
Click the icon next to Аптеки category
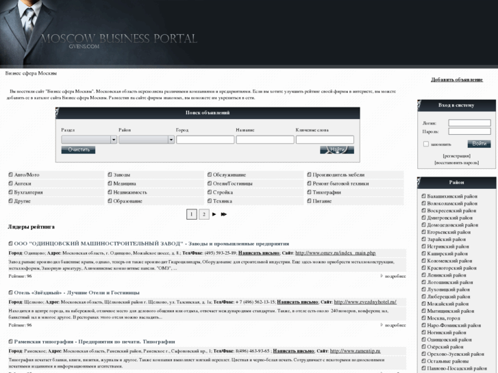click(x=10, y=183)
